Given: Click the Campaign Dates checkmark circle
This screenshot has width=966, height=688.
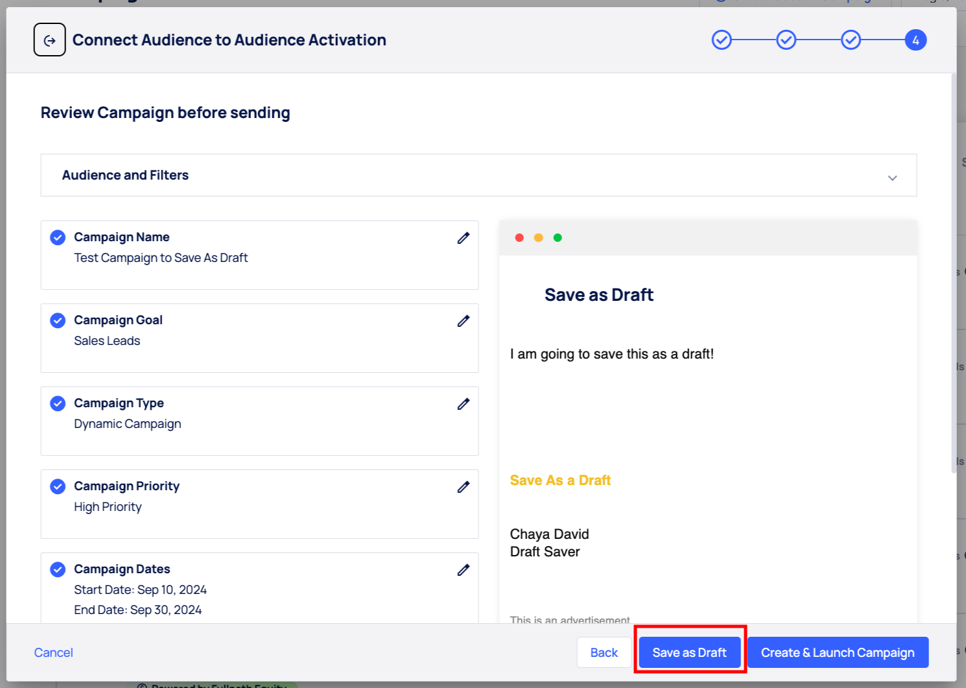Looking at the screenshot, I should coord(58,569).
